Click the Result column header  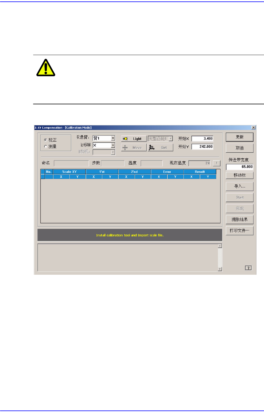pyautogui.click(x=200, y=172)
